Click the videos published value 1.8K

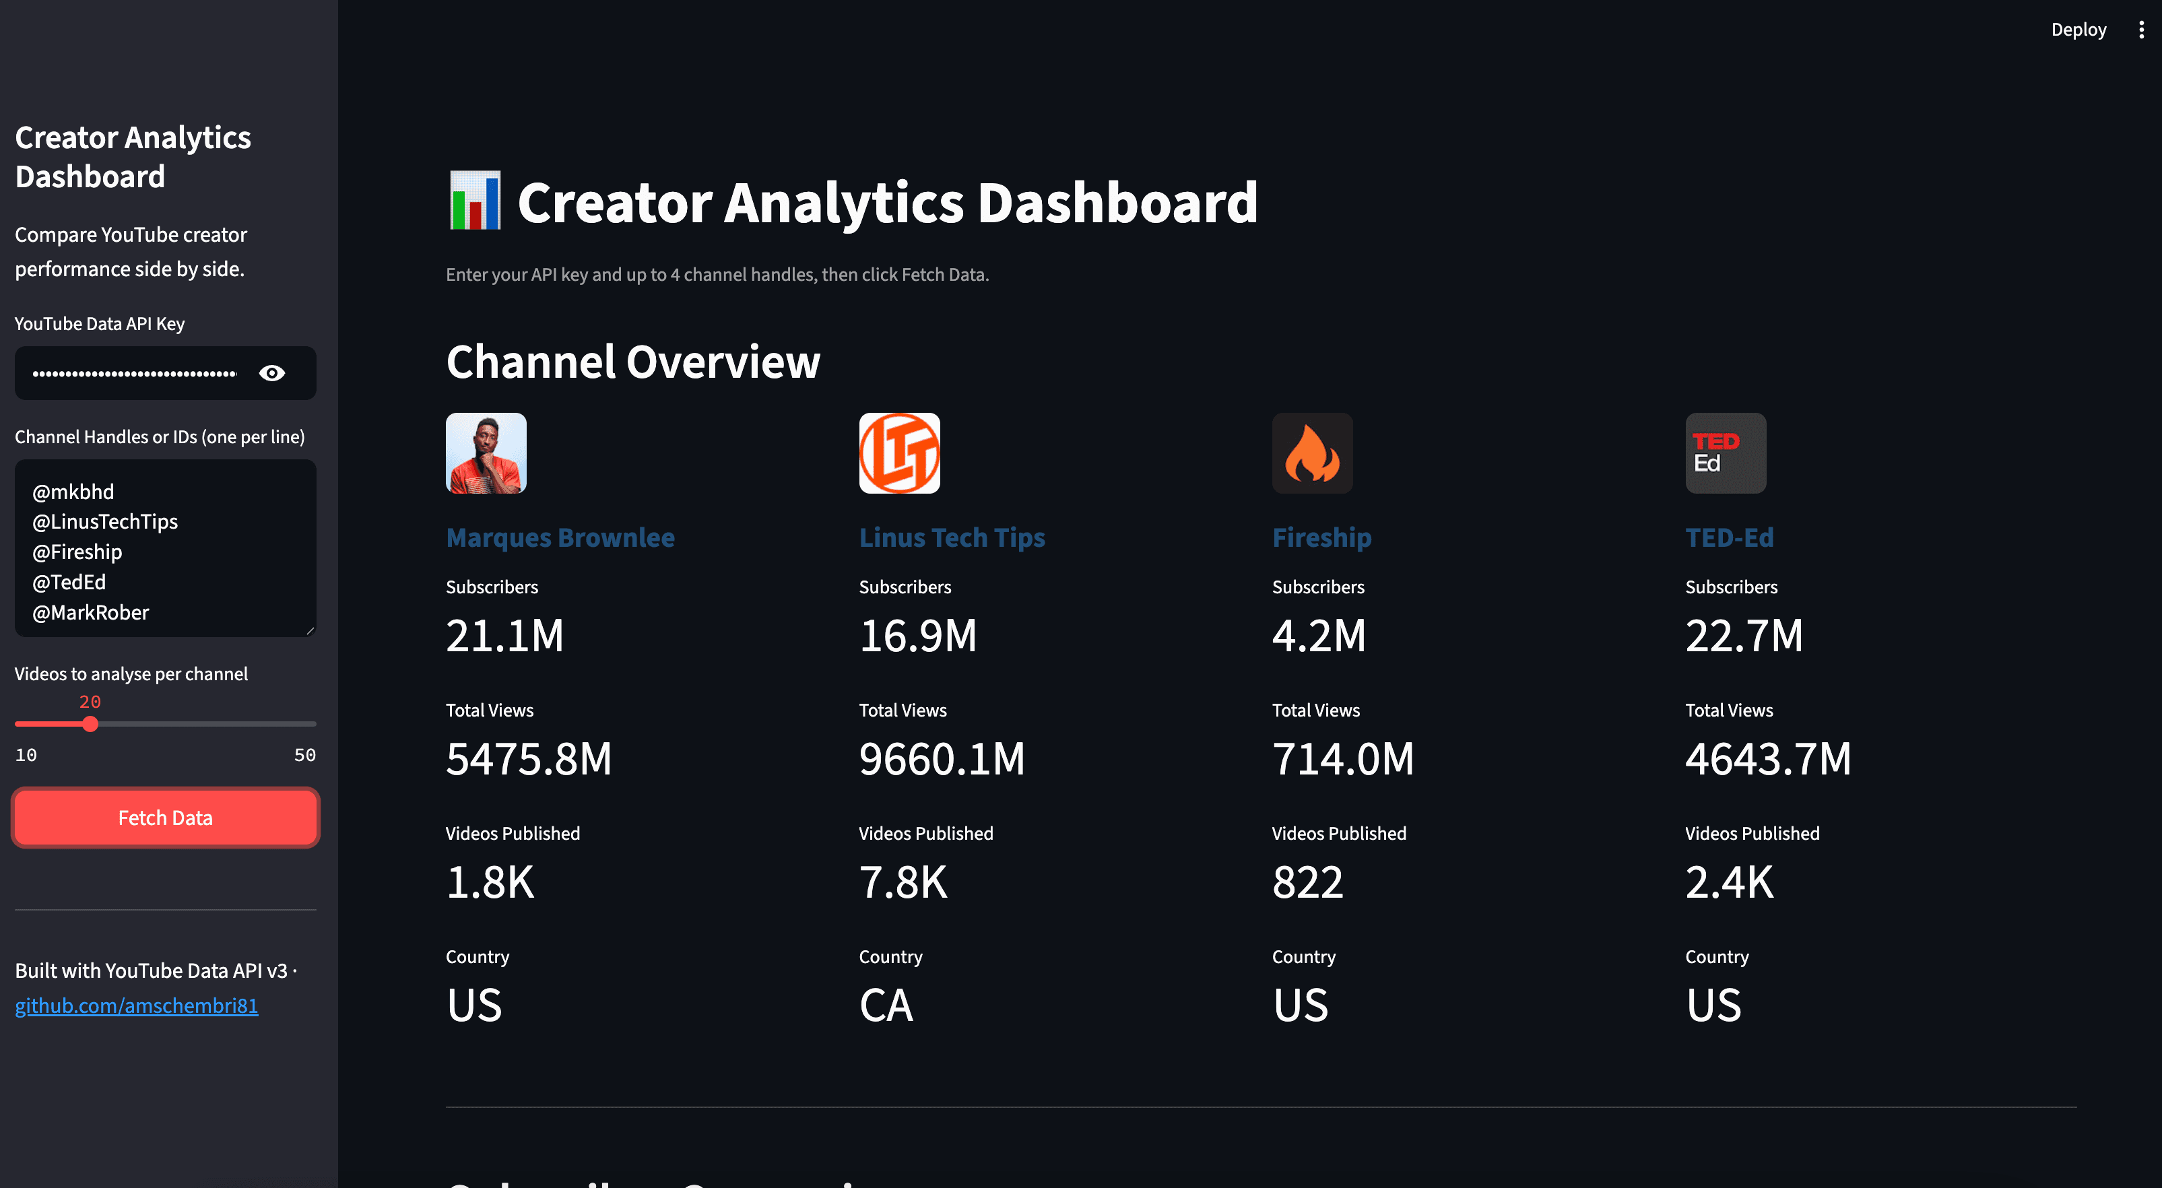[490, 882]
